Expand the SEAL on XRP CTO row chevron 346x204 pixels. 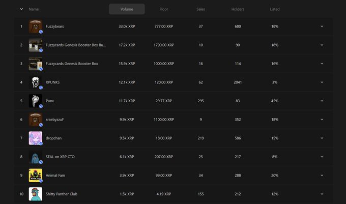click(x=322, y=157)
